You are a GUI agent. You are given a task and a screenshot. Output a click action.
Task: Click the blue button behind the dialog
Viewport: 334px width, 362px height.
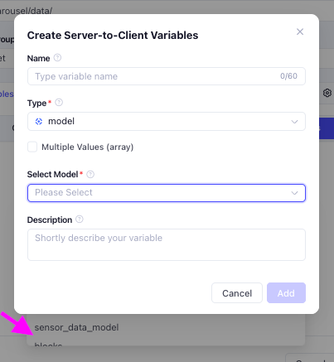(327, 128)
